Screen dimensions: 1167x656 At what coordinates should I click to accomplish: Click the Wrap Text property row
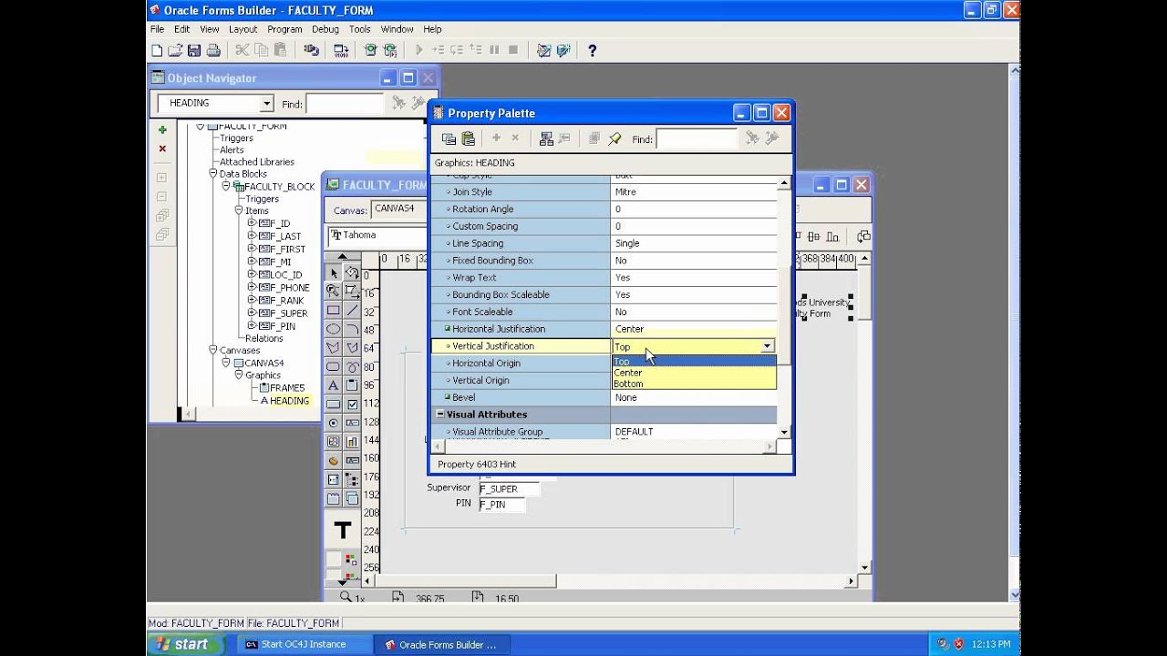point(604,278)
